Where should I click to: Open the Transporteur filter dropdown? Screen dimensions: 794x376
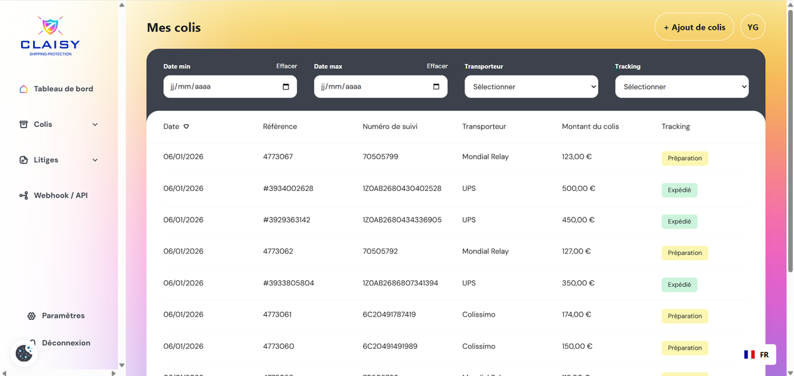pyautogui.click(x=531, y=87)
